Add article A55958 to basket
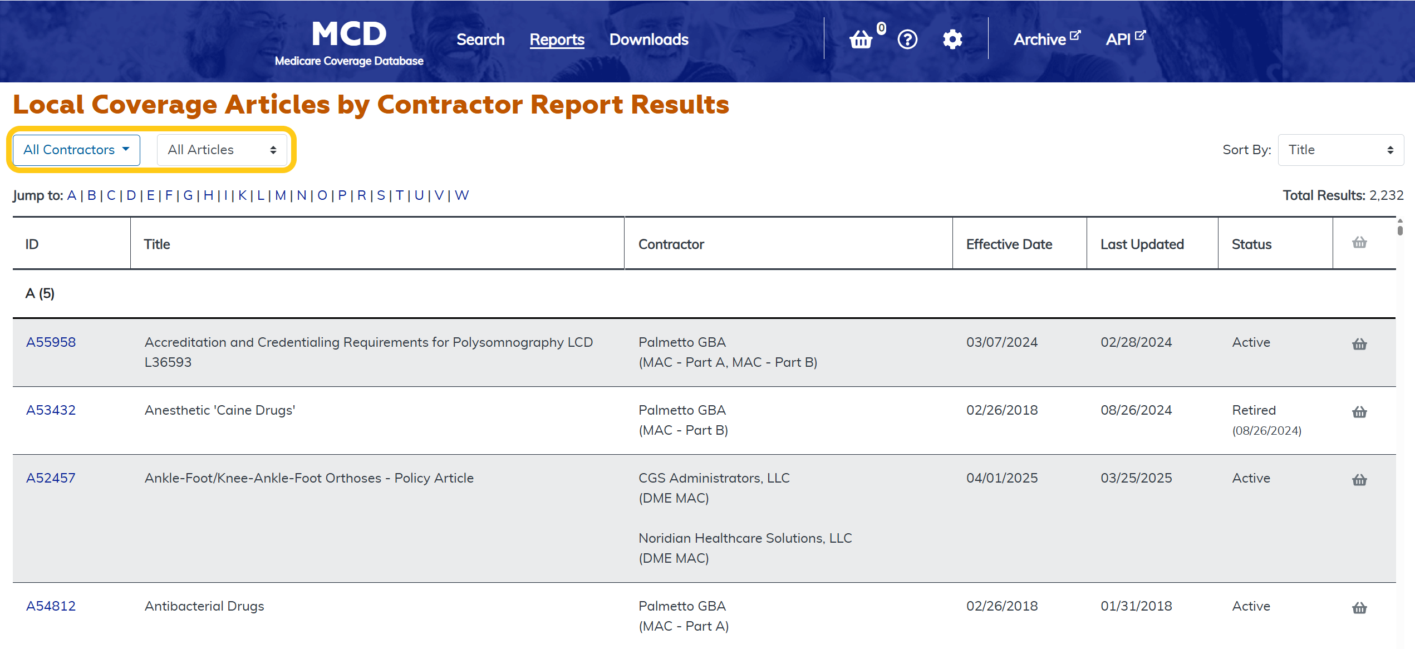 pos(1359,344)
